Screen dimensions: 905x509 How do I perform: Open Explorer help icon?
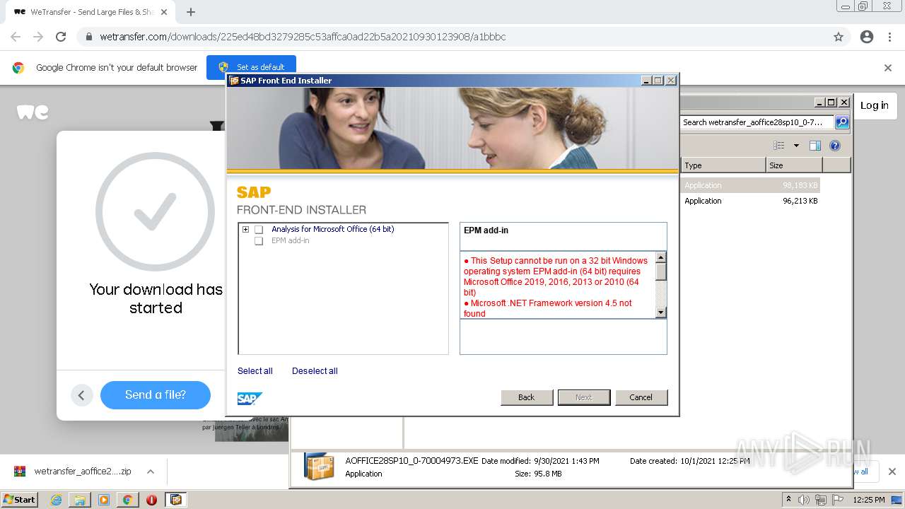835,146
